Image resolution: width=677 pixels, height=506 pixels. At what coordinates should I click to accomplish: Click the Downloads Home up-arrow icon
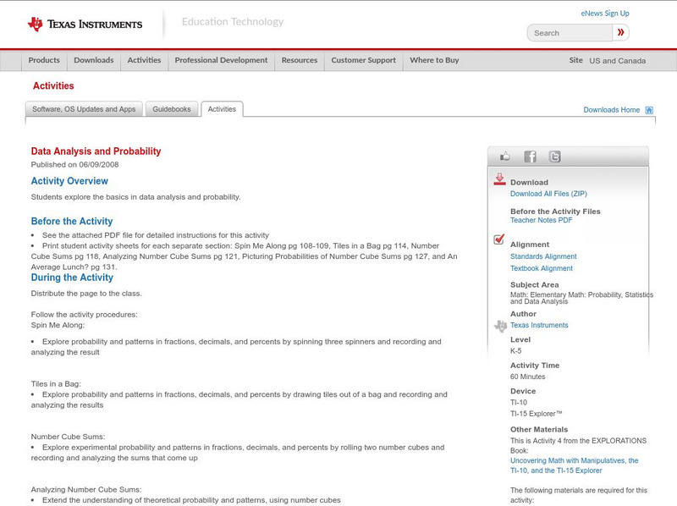coord(647,109)
